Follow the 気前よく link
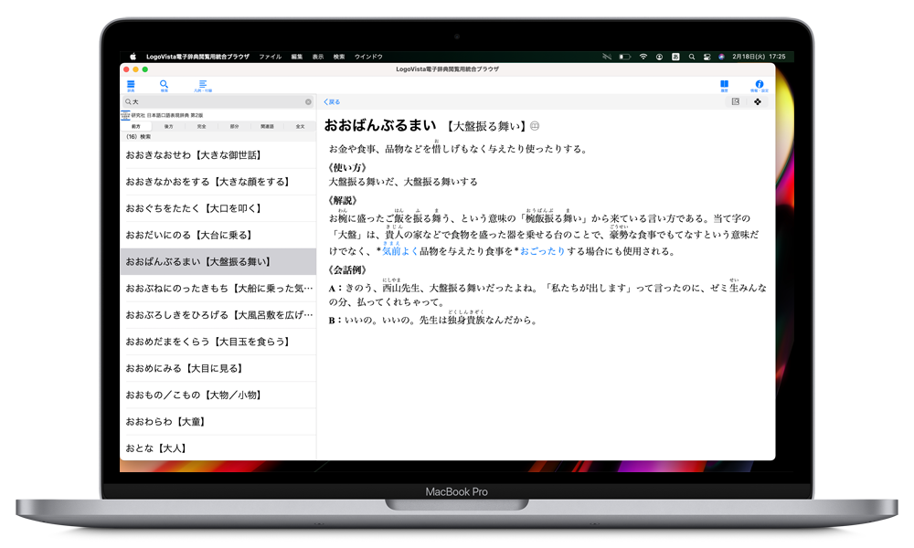Viewport: 914px width, 548px height. (400, 251)
